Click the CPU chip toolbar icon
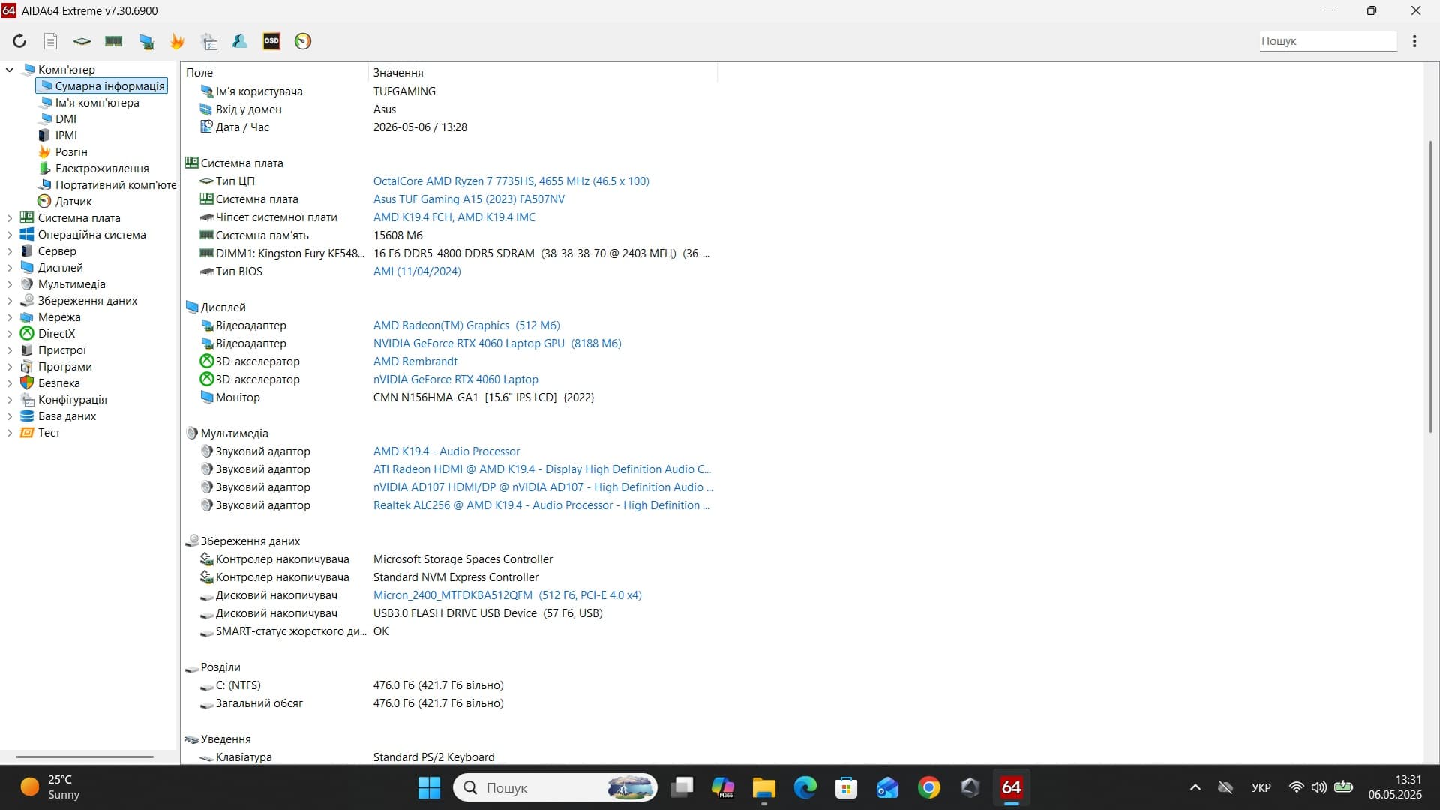 (x=82, y=41)
